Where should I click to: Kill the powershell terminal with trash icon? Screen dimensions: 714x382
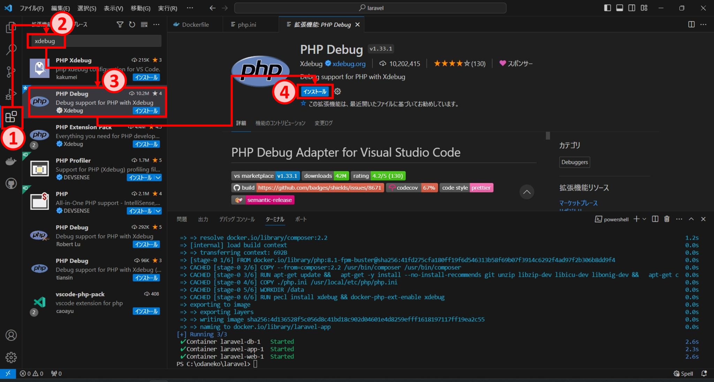click(667, 219)
